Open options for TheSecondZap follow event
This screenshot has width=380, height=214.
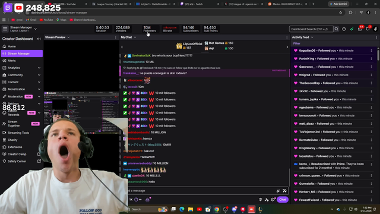tap(371, 83)
